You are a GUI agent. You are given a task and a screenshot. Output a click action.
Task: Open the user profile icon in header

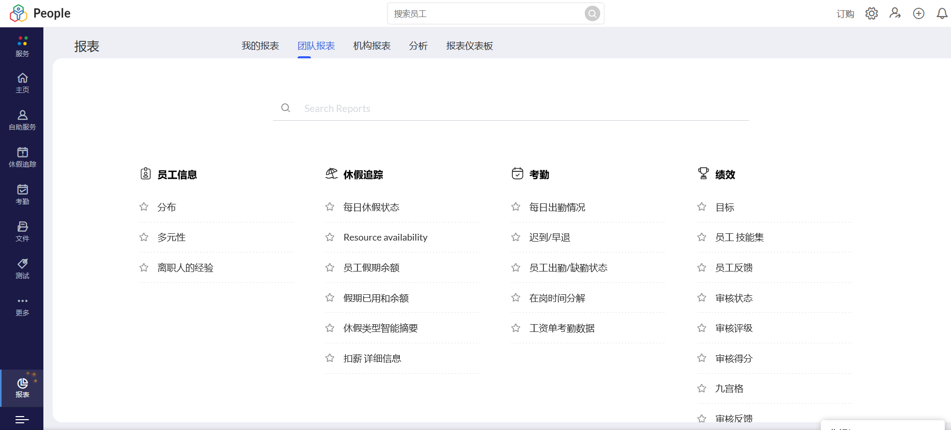[x=895, y=13]
